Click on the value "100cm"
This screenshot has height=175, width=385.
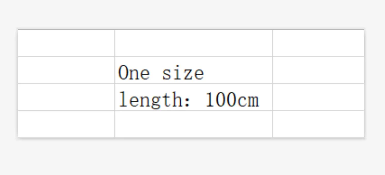(x=232, y=100)
